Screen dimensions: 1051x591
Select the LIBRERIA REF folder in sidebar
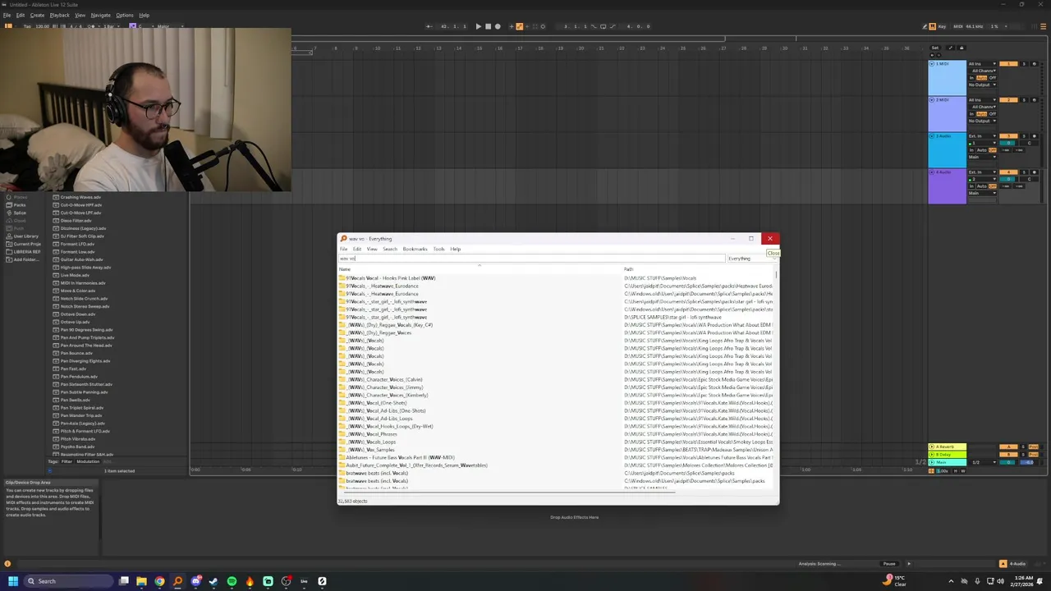(23, 252)
